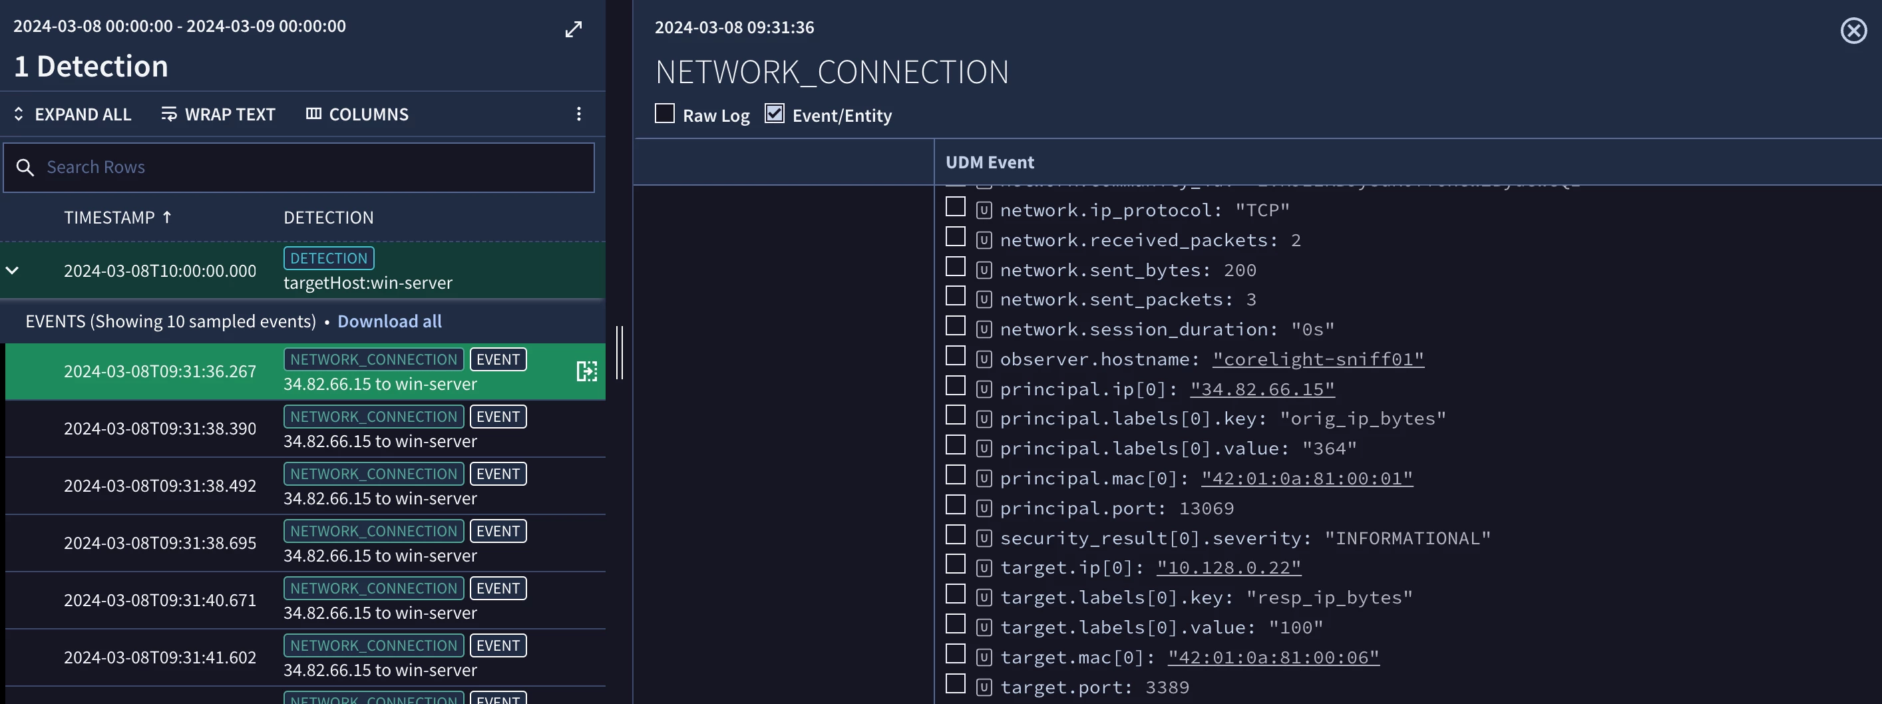Enable the Raw Log checkbox
1882x704 pixels.
pyautogui.click(x=664, y=113)
